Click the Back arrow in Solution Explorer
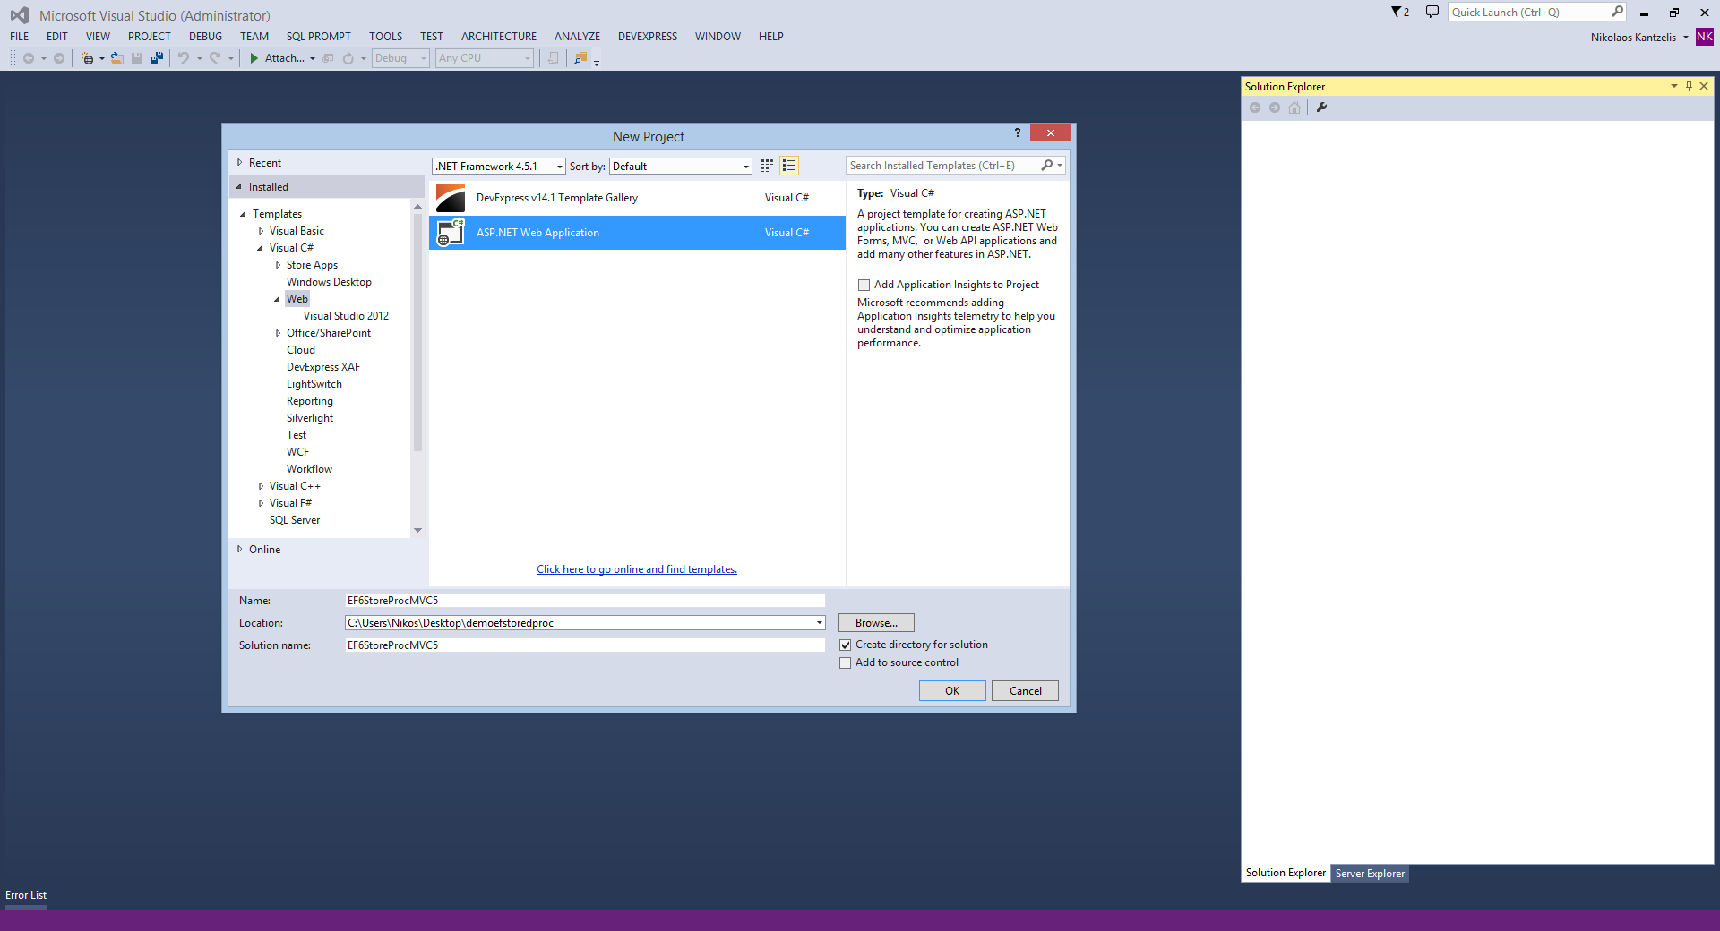This screenshot has height=931, width=1720. click(1255, 107)
